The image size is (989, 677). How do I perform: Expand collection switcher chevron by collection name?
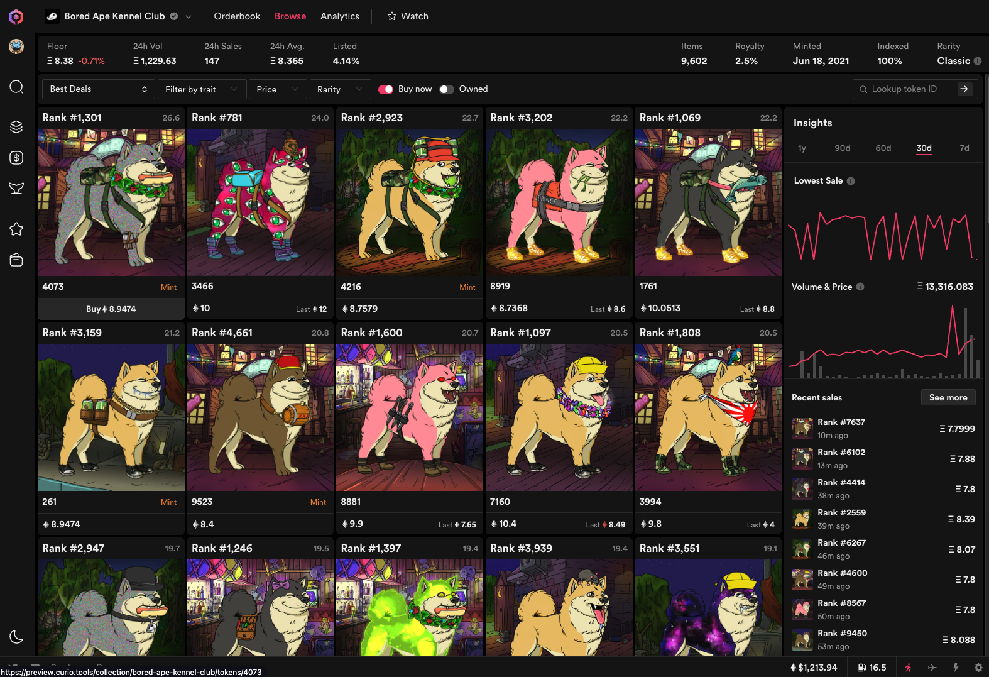[188, 17]
